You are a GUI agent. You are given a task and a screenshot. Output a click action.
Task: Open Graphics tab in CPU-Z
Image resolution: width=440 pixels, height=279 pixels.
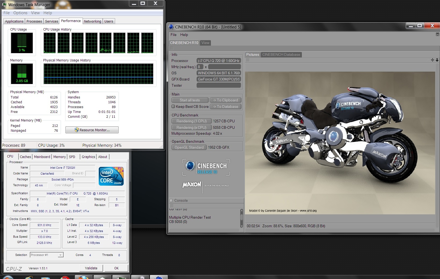pyautogui.click(x=89, y=157)
